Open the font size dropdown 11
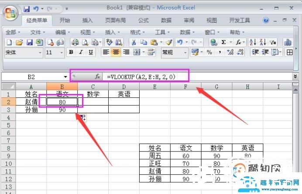 point(62,52)
